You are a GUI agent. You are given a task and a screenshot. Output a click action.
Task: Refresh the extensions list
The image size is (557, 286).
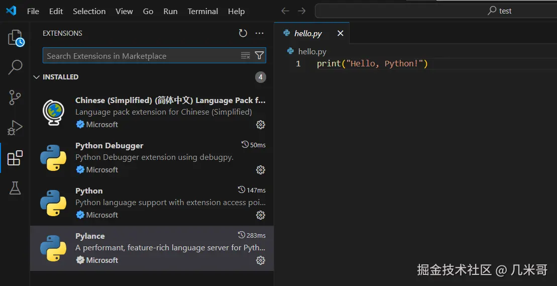243,33
